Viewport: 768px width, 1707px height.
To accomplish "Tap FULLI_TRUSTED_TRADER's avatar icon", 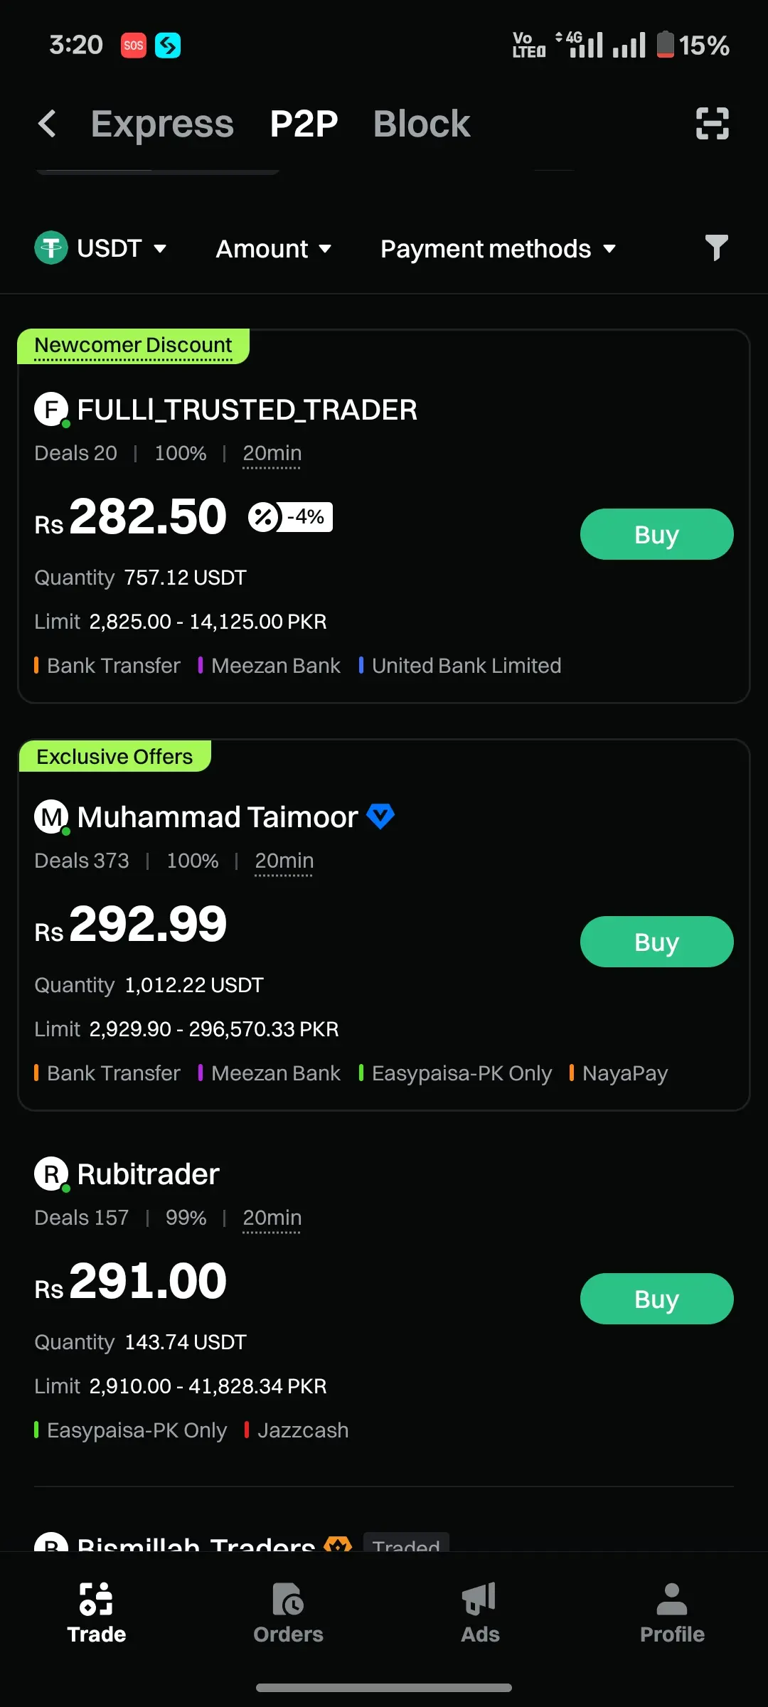I will point(51,410).
